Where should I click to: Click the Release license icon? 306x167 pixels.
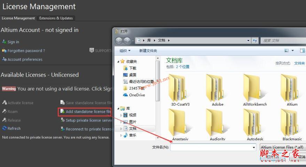pyautogui.click(x=5, y=120)
